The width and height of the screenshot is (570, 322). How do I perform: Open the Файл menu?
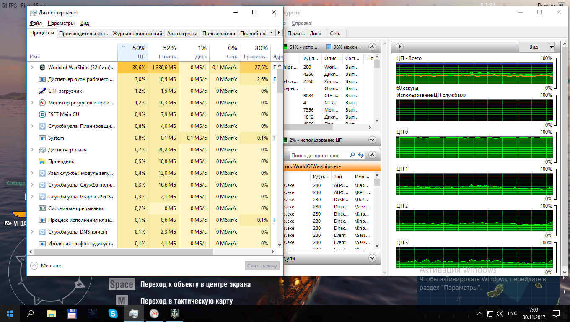point(36,23)
